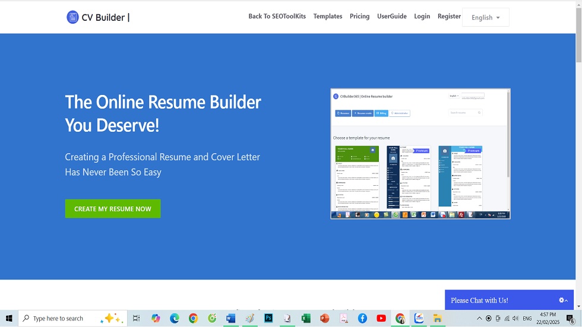Open the Pricing page
The height and width of the screenshot is (327, 582).
[359, 17]
